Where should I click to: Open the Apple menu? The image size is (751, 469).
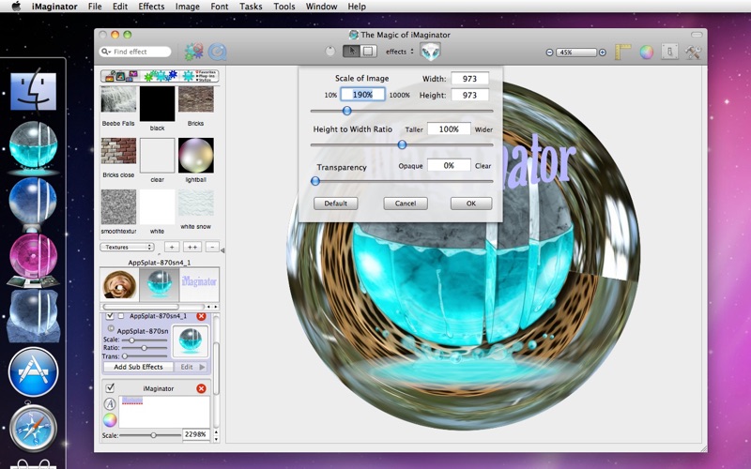(16, 6)
